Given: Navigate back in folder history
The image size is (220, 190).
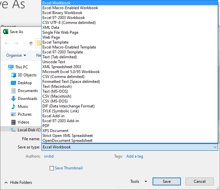Looking at the screenshot, I should [7, 43].
